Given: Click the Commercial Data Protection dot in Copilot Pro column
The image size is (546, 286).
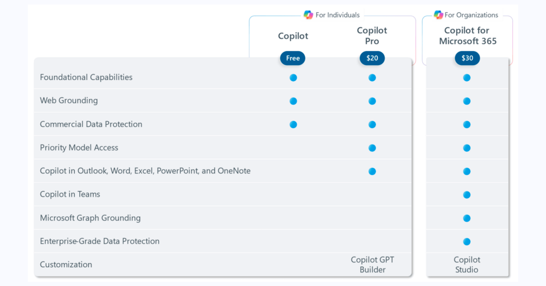Looking at the screenshot, I should pos(372,124).
